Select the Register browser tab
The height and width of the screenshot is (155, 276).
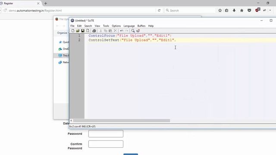click(x=19, y=3)
